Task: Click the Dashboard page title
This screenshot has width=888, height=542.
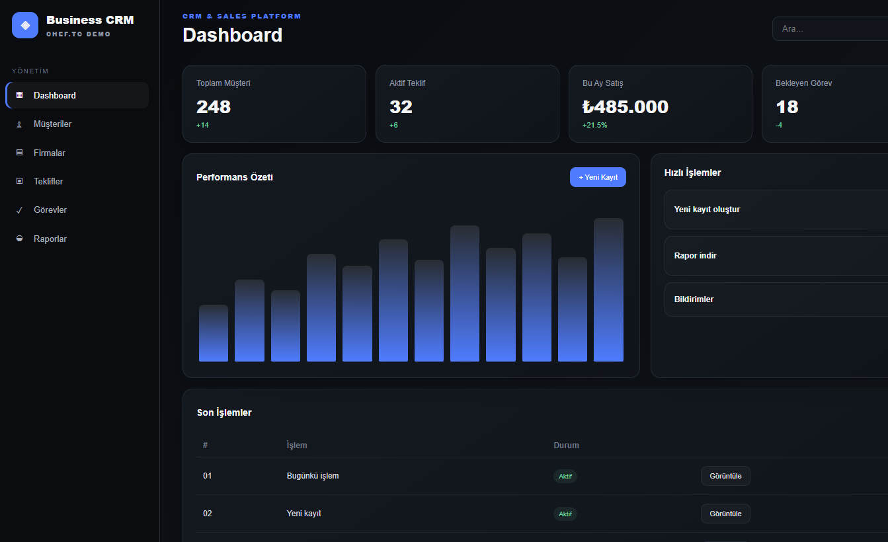Action: click(x=233, y=35)
